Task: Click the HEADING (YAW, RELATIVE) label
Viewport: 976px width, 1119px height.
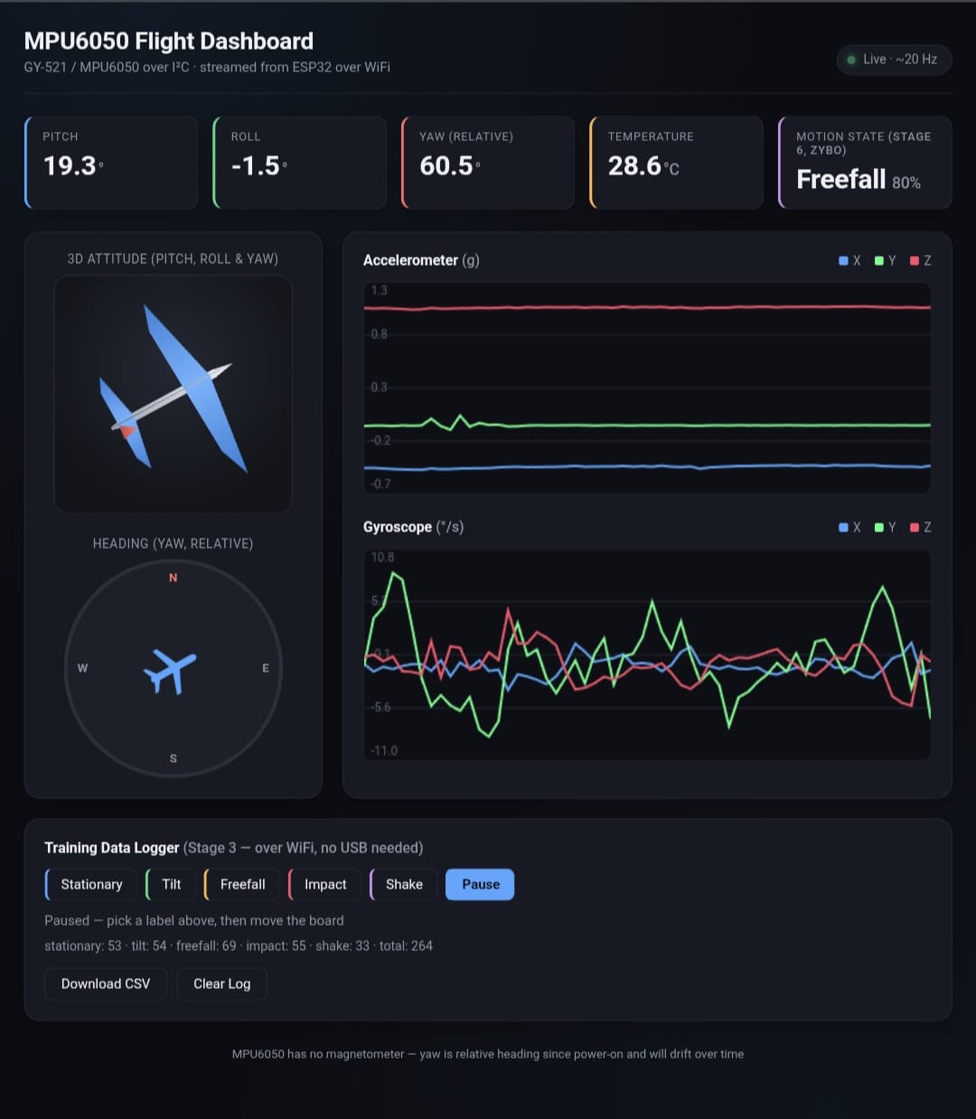Action: click(x=173, y=543)
